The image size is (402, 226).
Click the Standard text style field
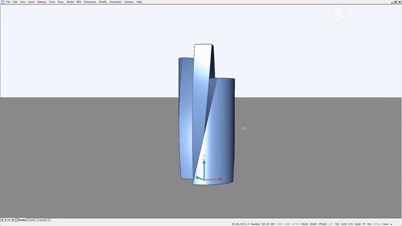pos(255,224)
